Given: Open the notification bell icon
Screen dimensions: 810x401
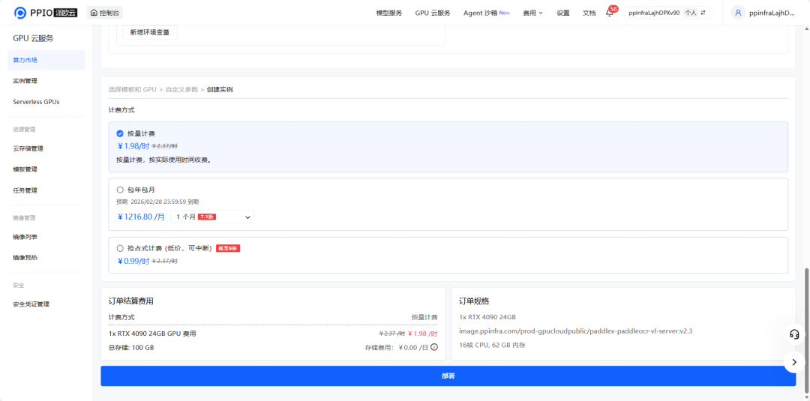Looking at the screenshot, I should pos(610,13).
